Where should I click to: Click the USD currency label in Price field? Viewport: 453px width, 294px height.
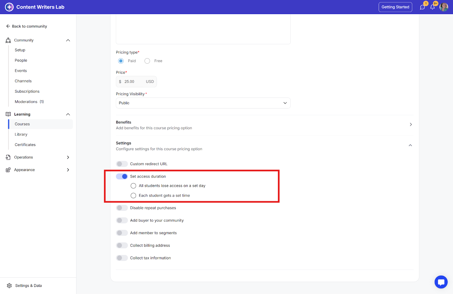(x=150, y=82)
